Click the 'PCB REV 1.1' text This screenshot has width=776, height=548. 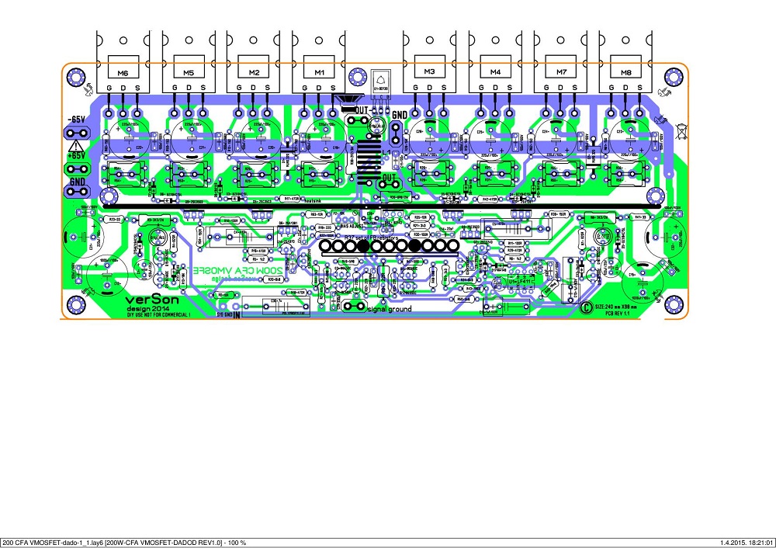coord(618,314)
